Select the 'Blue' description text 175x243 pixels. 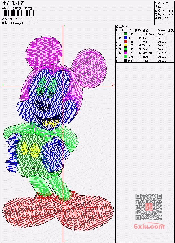(145, 38)
